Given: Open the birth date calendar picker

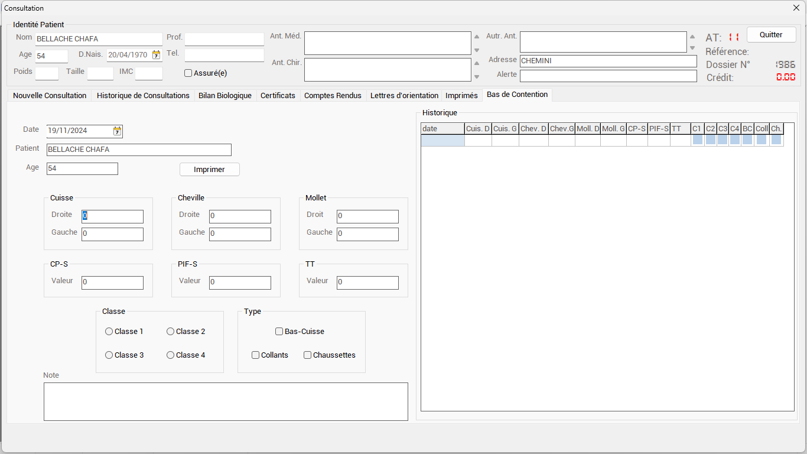Looking at the screenshot, I should tap(156, 55).
